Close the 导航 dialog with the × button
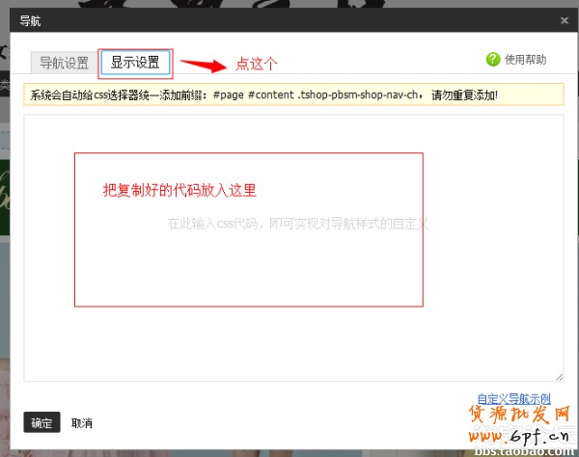 point(565,19)
